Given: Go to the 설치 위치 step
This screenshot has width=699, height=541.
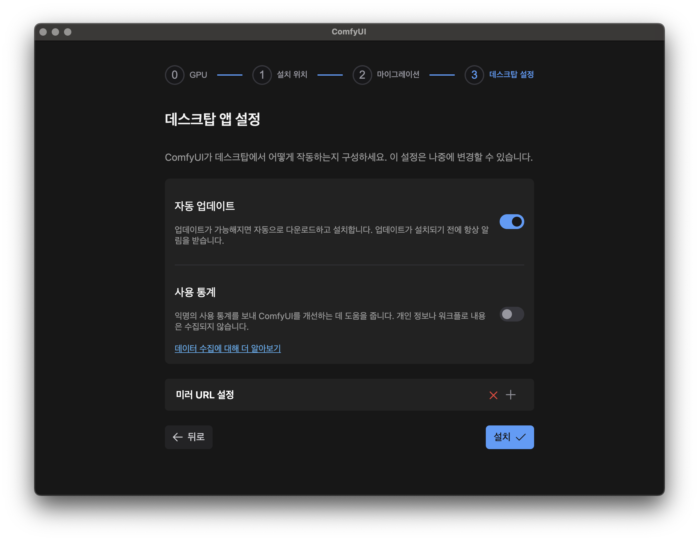Looking at the screenshot, I should (292, 75).
